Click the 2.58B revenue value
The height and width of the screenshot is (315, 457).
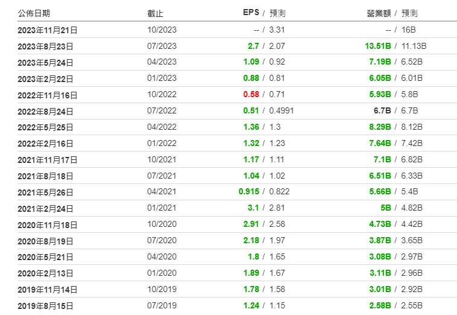coord(380,305)
